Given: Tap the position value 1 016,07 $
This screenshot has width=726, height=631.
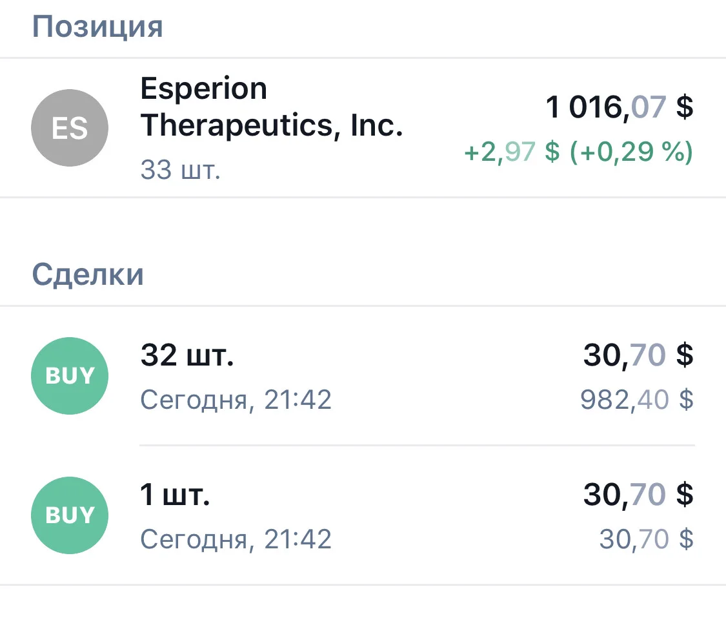Looking at the screenshot, I should pyautogui.click(x=619, y=107).
